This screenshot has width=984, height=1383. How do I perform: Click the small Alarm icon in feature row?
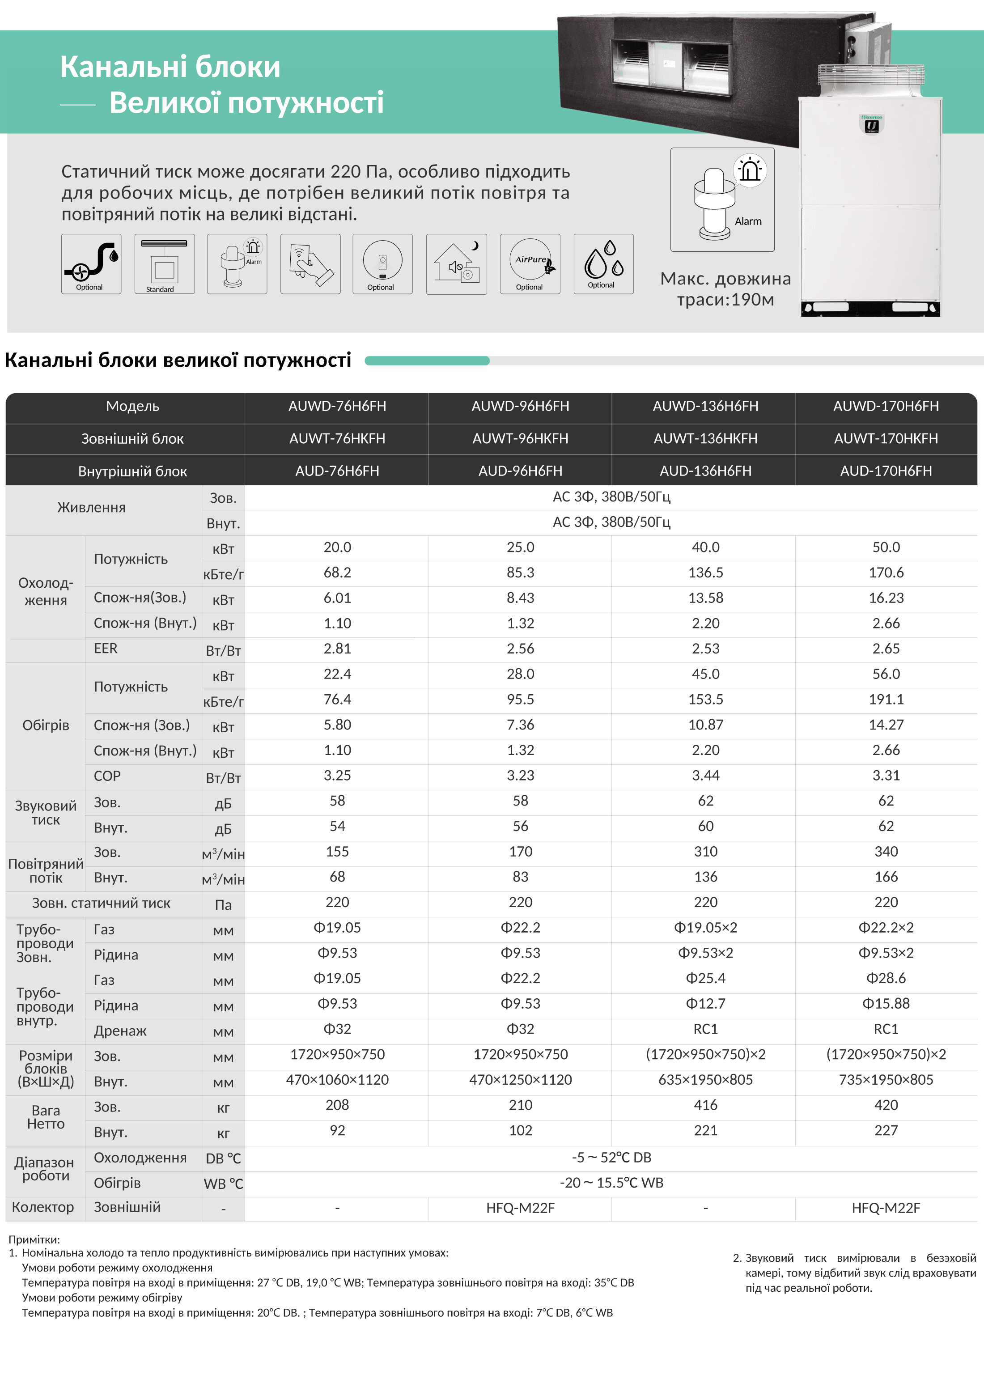(x=237, y=264)
